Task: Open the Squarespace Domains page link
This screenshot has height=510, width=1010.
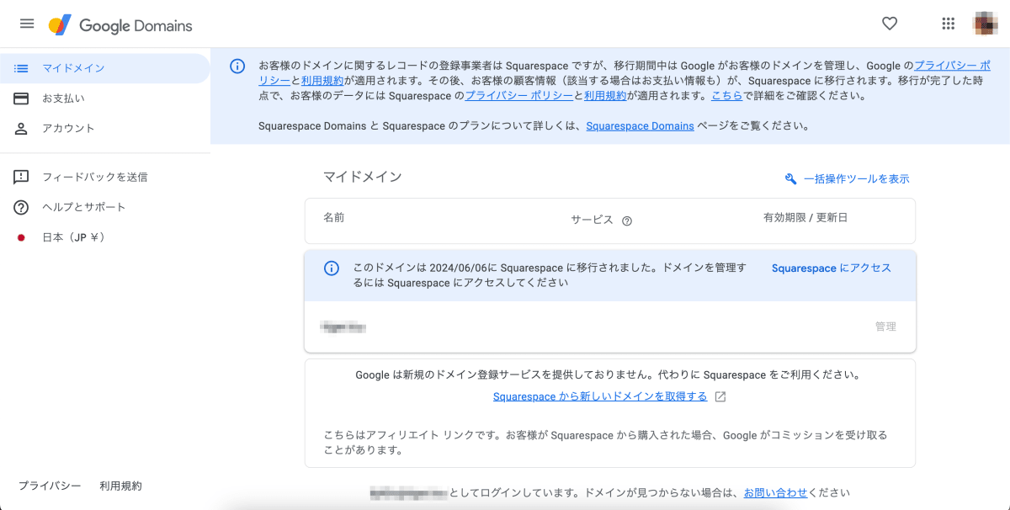Action: pos(640,126)
